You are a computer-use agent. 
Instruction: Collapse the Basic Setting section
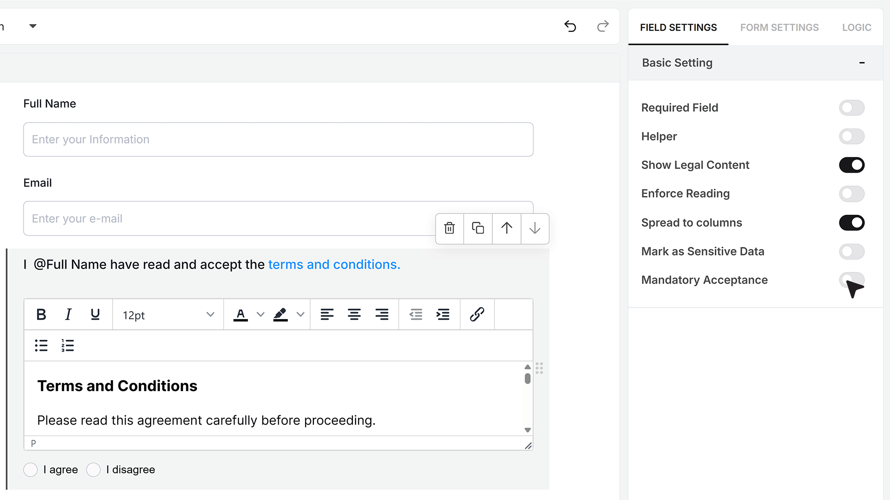click(x=862, y=63)
